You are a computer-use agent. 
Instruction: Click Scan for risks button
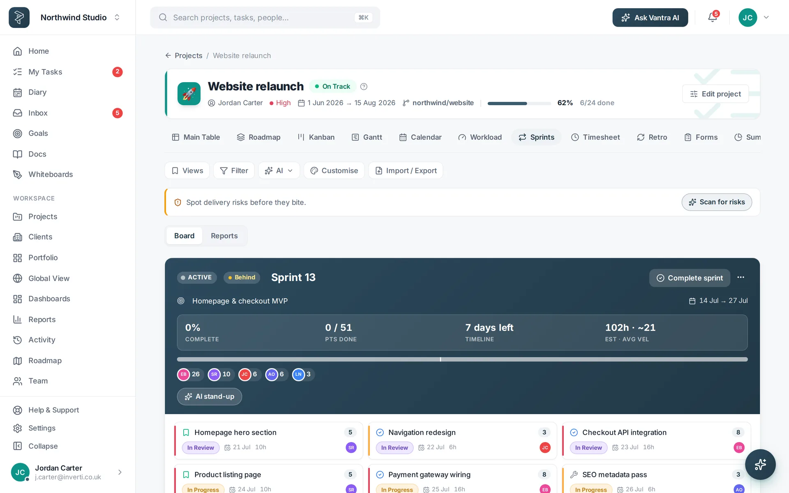click(x=717, y=202)
